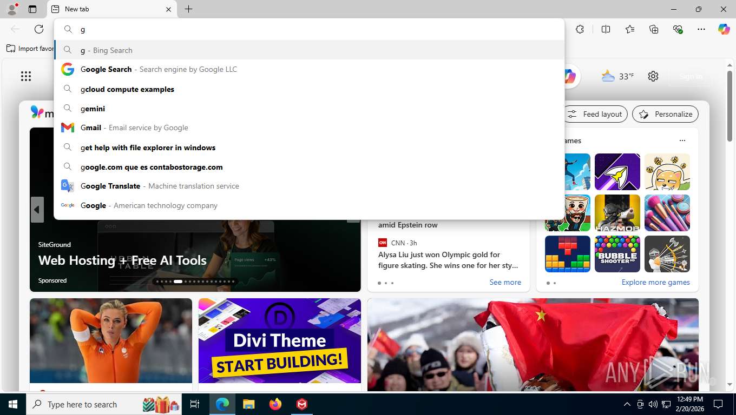
Task: Toggle the Split screen icon
Action: pos(606,29)
